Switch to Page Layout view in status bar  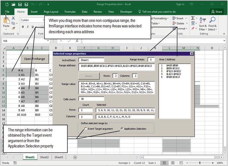(173, 163)
